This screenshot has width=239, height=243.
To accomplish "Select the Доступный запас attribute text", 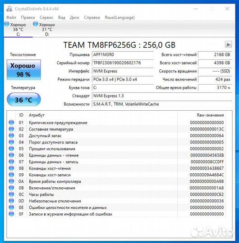I will pyautogui.click(x=45, y=136).
